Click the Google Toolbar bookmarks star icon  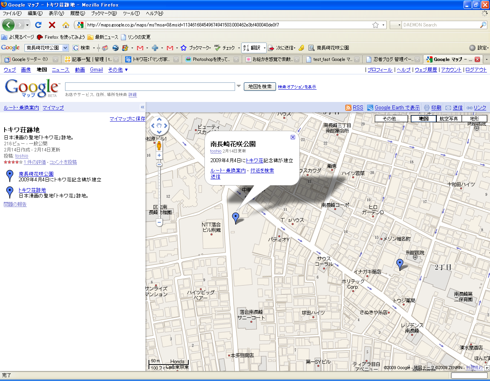(x=183, y=48)
